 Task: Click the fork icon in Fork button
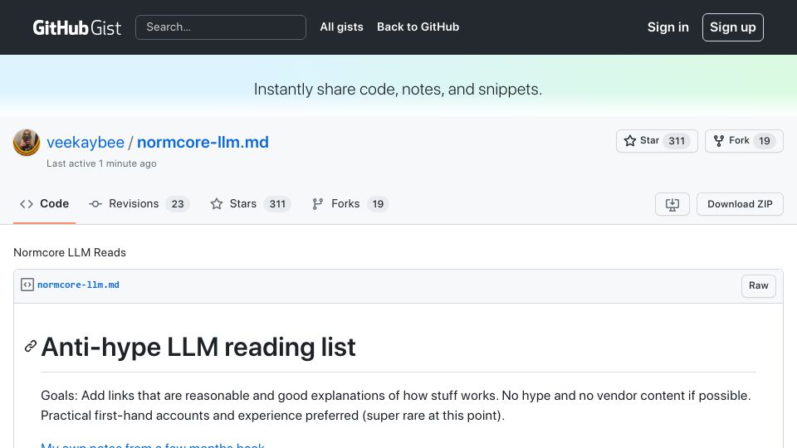719,141
